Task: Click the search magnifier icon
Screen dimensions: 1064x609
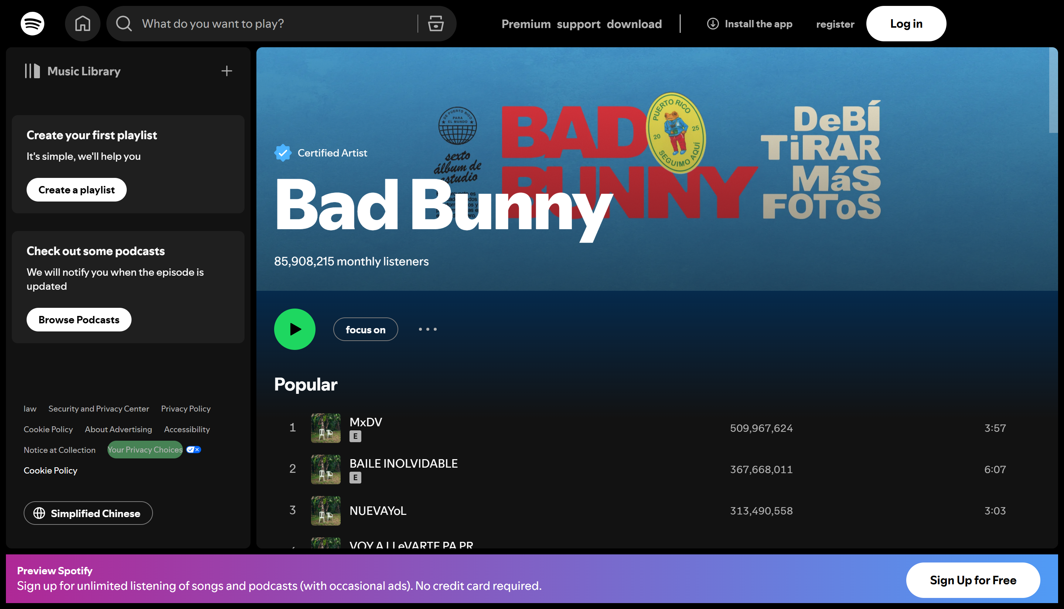Action: pyautogui.click(x=123, y=23)
